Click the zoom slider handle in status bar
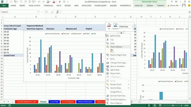The width and height of the screenshot is (191, 107). pyautogui.click(x=173, y=106)
